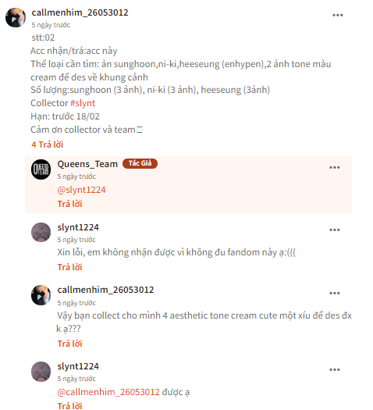
Task: Click the #slynt hashtag link
Action: tap(83, 103)
